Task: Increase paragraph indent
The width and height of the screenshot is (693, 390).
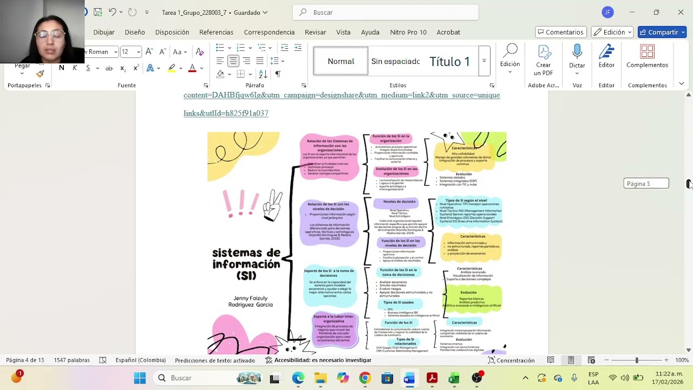Action: pyautogui.click(x=298, y=48)
